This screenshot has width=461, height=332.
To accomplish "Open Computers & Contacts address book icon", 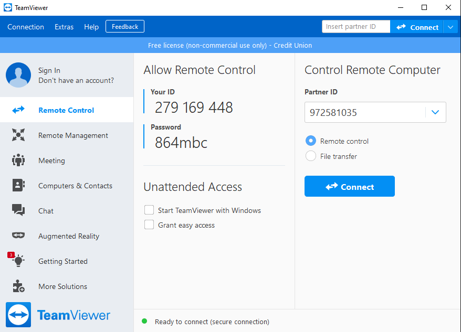I will coord(18,185).
